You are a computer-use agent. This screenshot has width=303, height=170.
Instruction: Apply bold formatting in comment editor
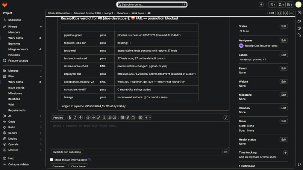coord(70,117)
